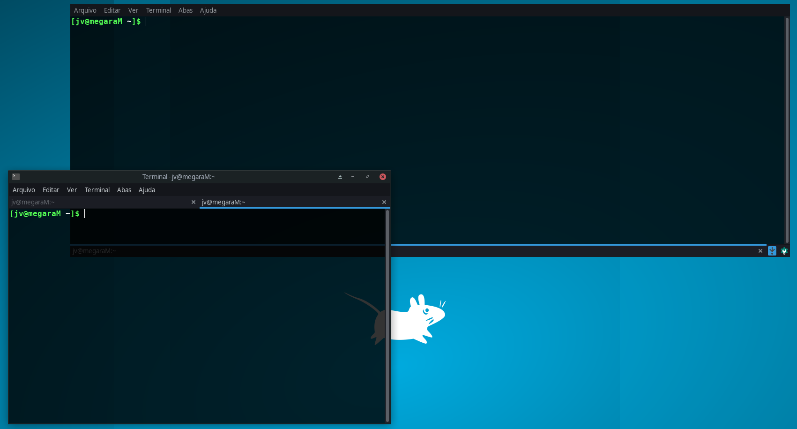Maximize the front Terminal window
The height and width of the screenshot is (429, 797).
coord(368,177)
